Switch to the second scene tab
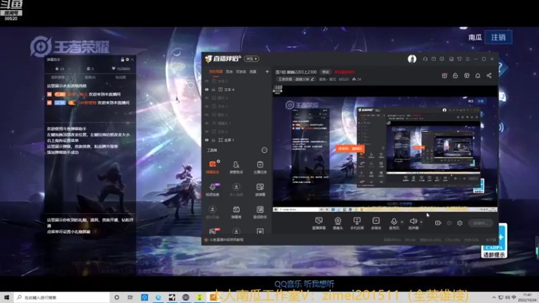The image size is (539, 303). tap(229, 71)
